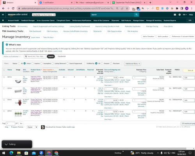Click the Manage Pricing link
The width and height of the screenshot is (195, 156).
(152, 27)
